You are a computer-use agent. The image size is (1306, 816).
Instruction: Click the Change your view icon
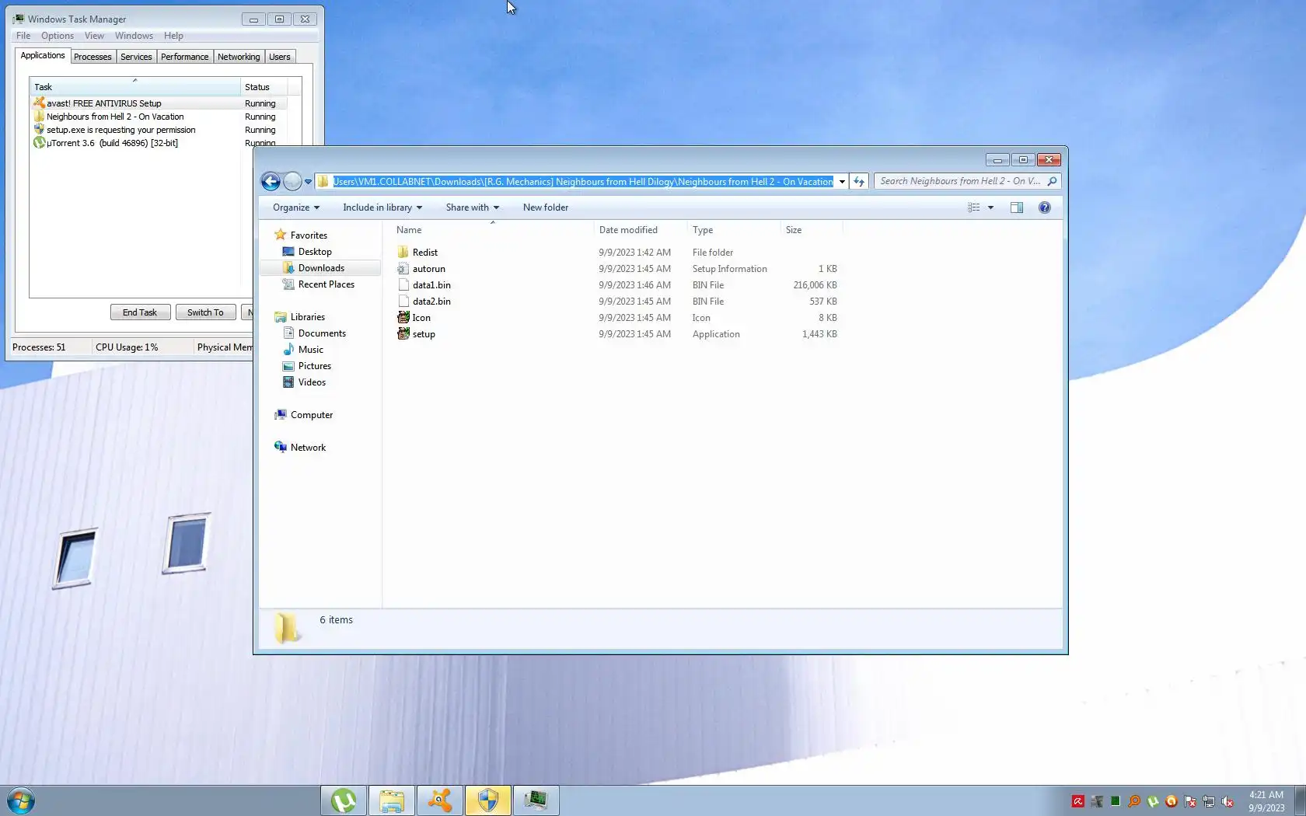[x=973, y=207]
